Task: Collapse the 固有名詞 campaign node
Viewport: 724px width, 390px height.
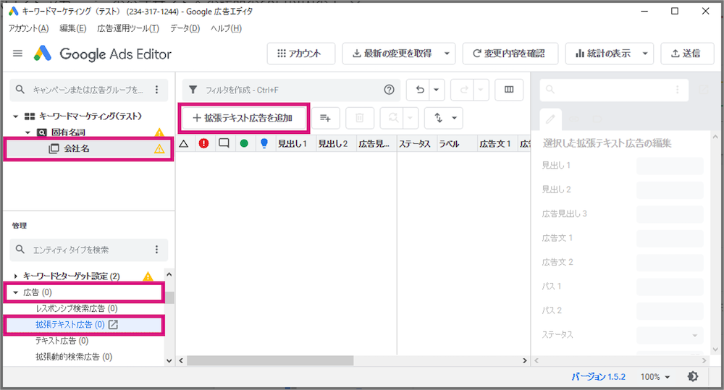Action: point(28,132)
